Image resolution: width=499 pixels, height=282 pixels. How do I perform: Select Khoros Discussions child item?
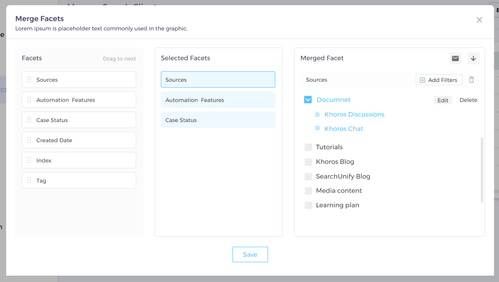354,115
